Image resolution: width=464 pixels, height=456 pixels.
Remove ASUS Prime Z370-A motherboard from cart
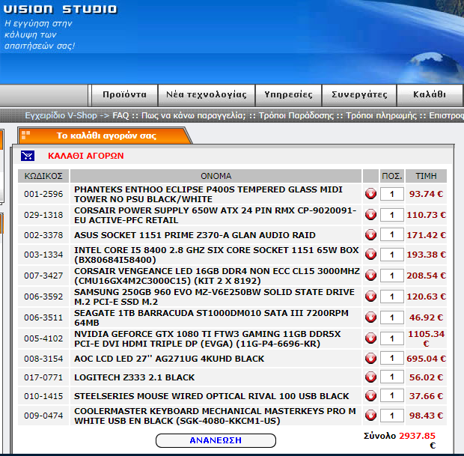[x=370, y=235]
